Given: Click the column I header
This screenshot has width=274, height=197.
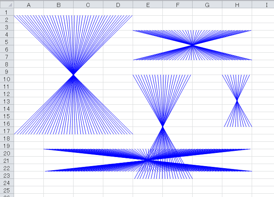Looking at the screenshot, I should (x=263, y=5).
